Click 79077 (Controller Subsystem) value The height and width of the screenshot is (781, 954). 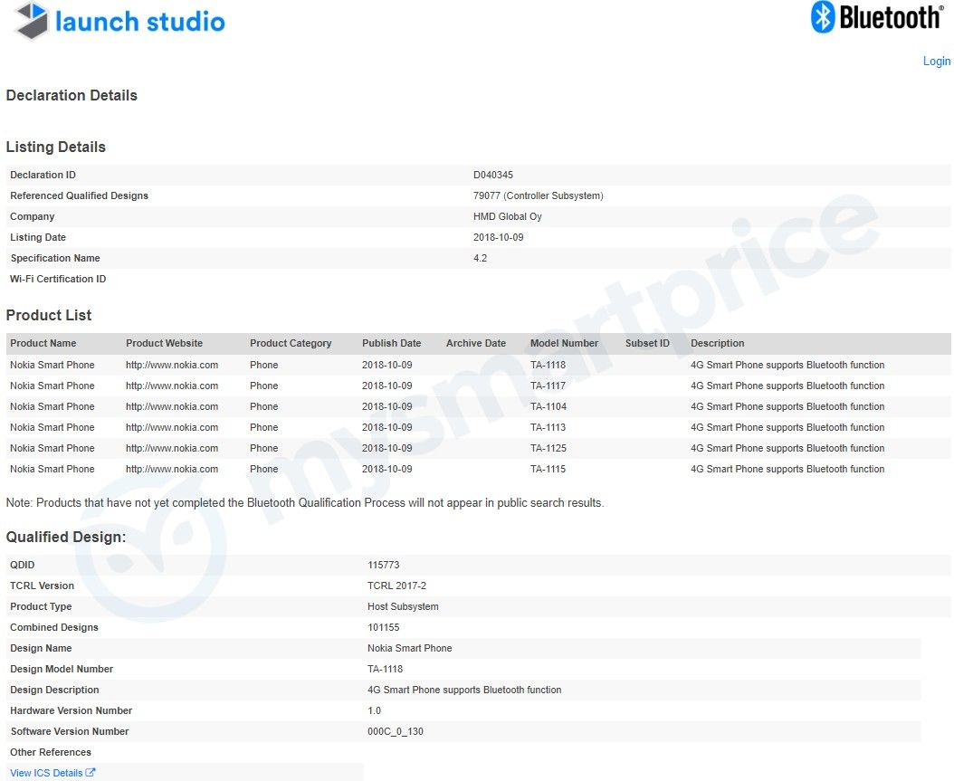pyautogui.click(x=538, y=195)
